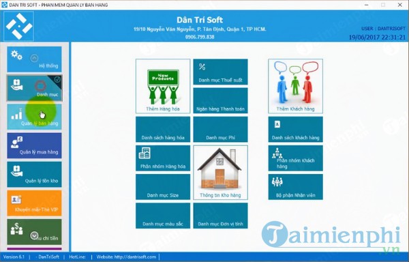Open Khuyến mãi-Thẻ VIP sidebar tile
This screenshot has height=262, width=409.
click(x=34, y=203)
